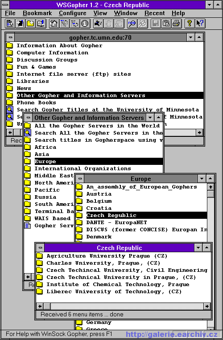Screen dimensions: 223x340
Task: Click the Info circle toolbar icon
Action: (85, 23)
